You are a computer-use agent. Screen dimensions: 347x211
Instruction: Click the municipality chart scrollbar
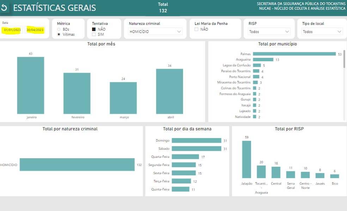(344, 58)
